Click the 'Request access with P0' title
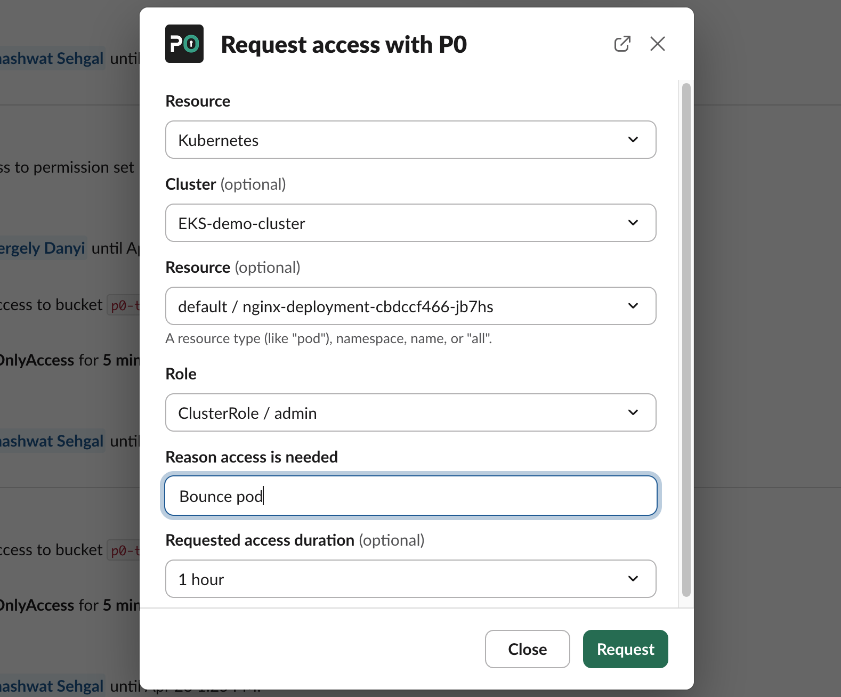This screenshot has width=841, height=697. 344,45
